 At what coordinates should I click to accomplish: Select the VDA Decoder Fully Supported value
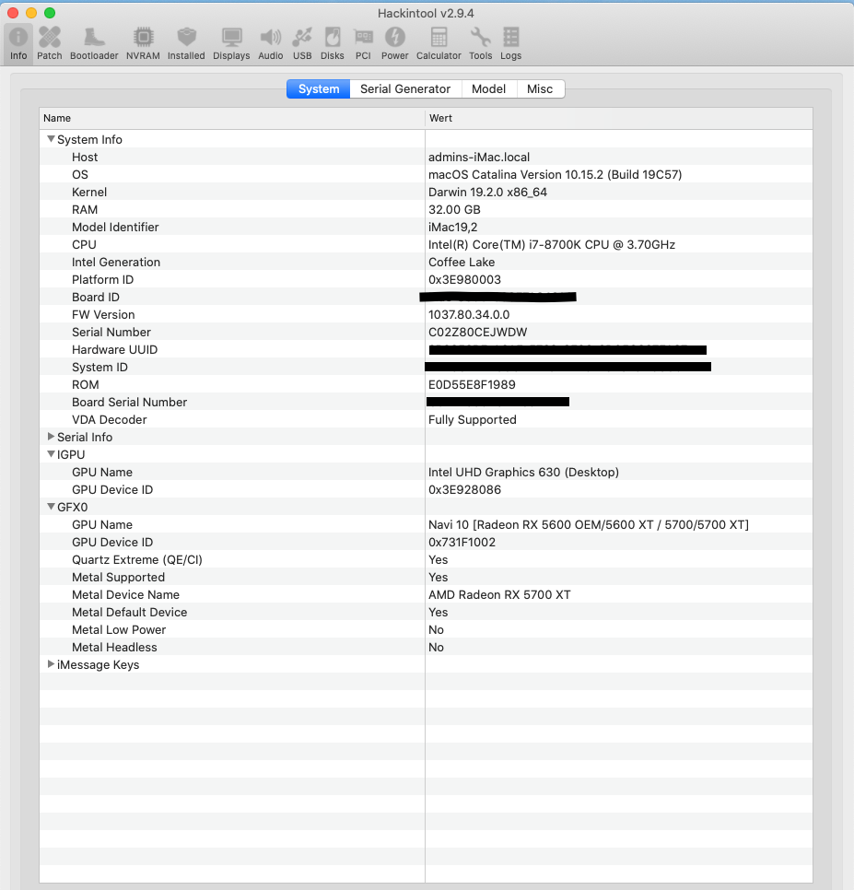point(472,419)
